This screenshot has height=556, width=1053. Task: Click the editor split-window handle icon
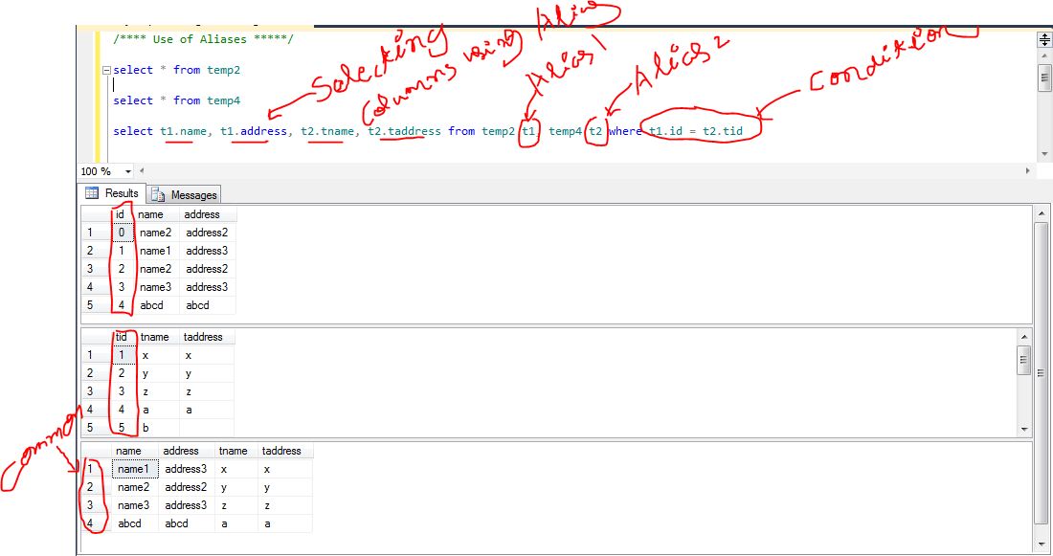[x=1044, y=39]
